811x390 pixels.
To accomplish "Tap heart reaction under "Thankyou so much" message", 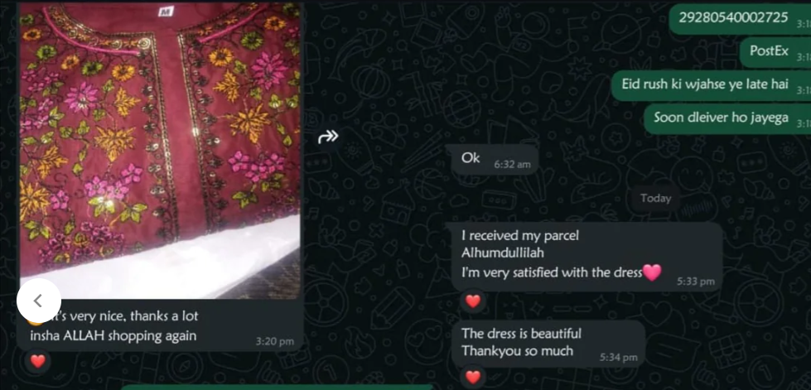I will click(x=473, y=377).
